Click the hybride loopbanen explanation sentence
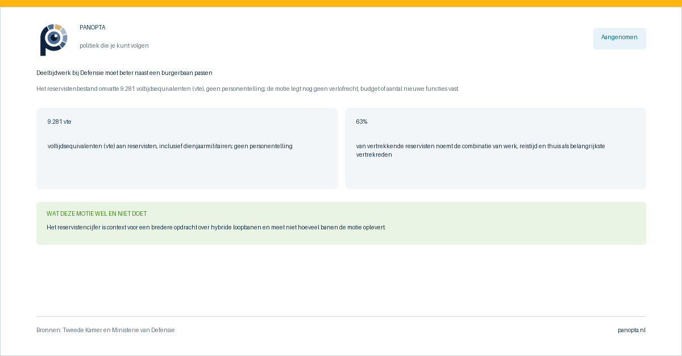682x356 pixels. (x=216, y=227)
